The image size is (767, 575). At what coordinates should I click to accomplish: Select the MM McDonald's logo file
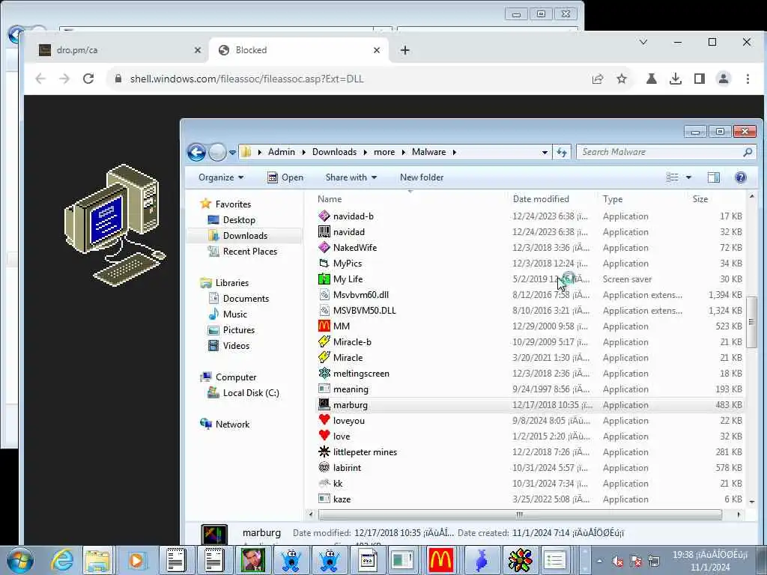(324, 326)
